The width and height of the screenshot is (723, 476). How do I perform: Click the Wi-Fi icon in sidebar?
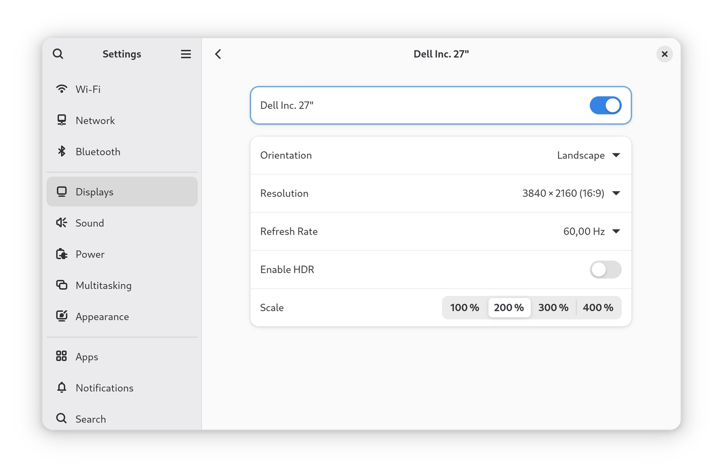pos(62,89)
